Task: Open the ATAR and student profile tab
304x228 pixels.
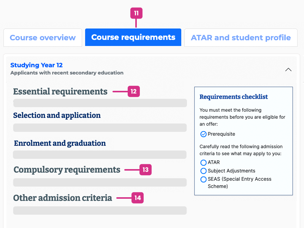Action: 241,37
